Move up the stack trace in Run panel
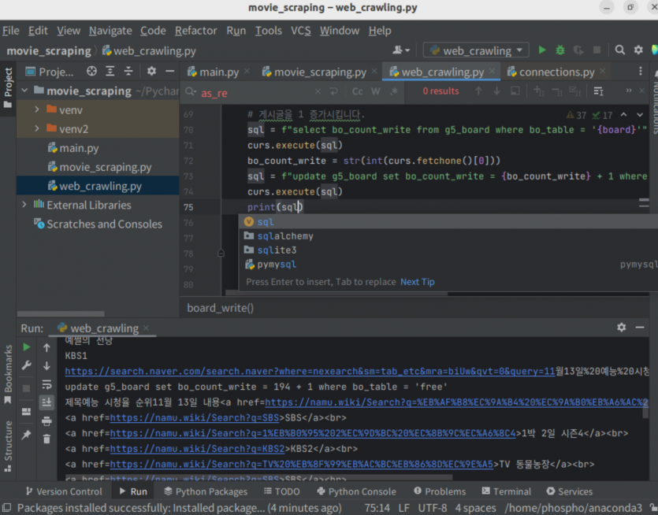The height and width of the screenshot is (515, 658). point(46,347)
